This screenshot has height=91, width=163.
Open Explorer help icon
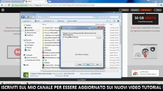[118, 21]
